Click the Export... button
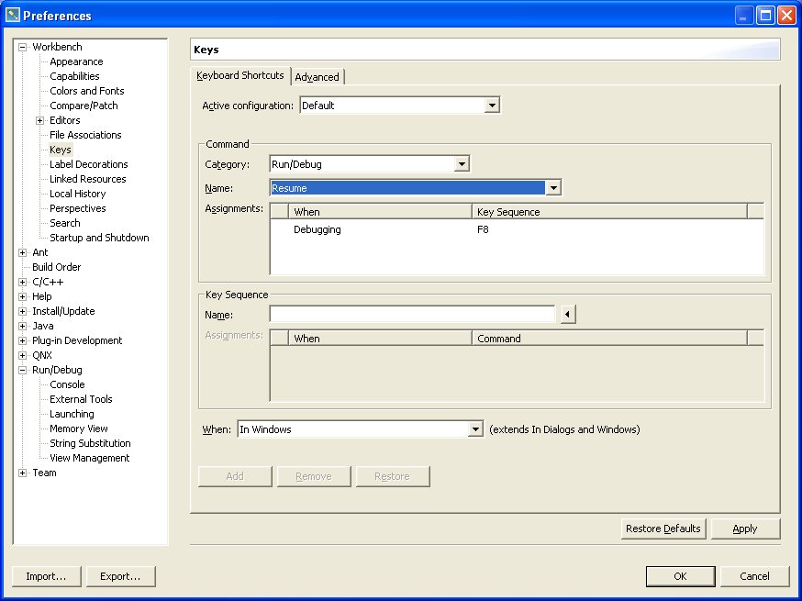 [x=120, y=576]
